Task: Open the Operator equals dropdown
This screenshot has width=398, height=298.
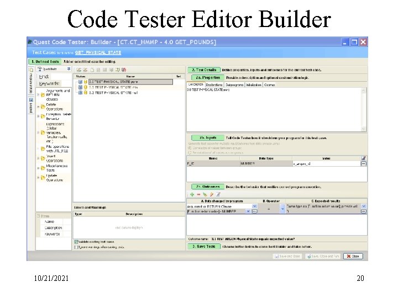Action: [282, 209]
